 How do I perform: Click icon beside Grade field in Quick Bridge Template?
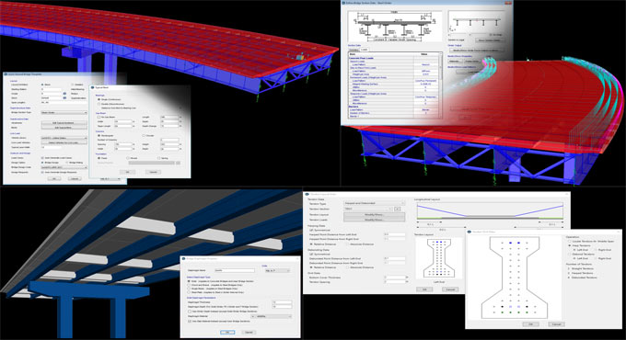pyautogui.click(x=64, y=94)
